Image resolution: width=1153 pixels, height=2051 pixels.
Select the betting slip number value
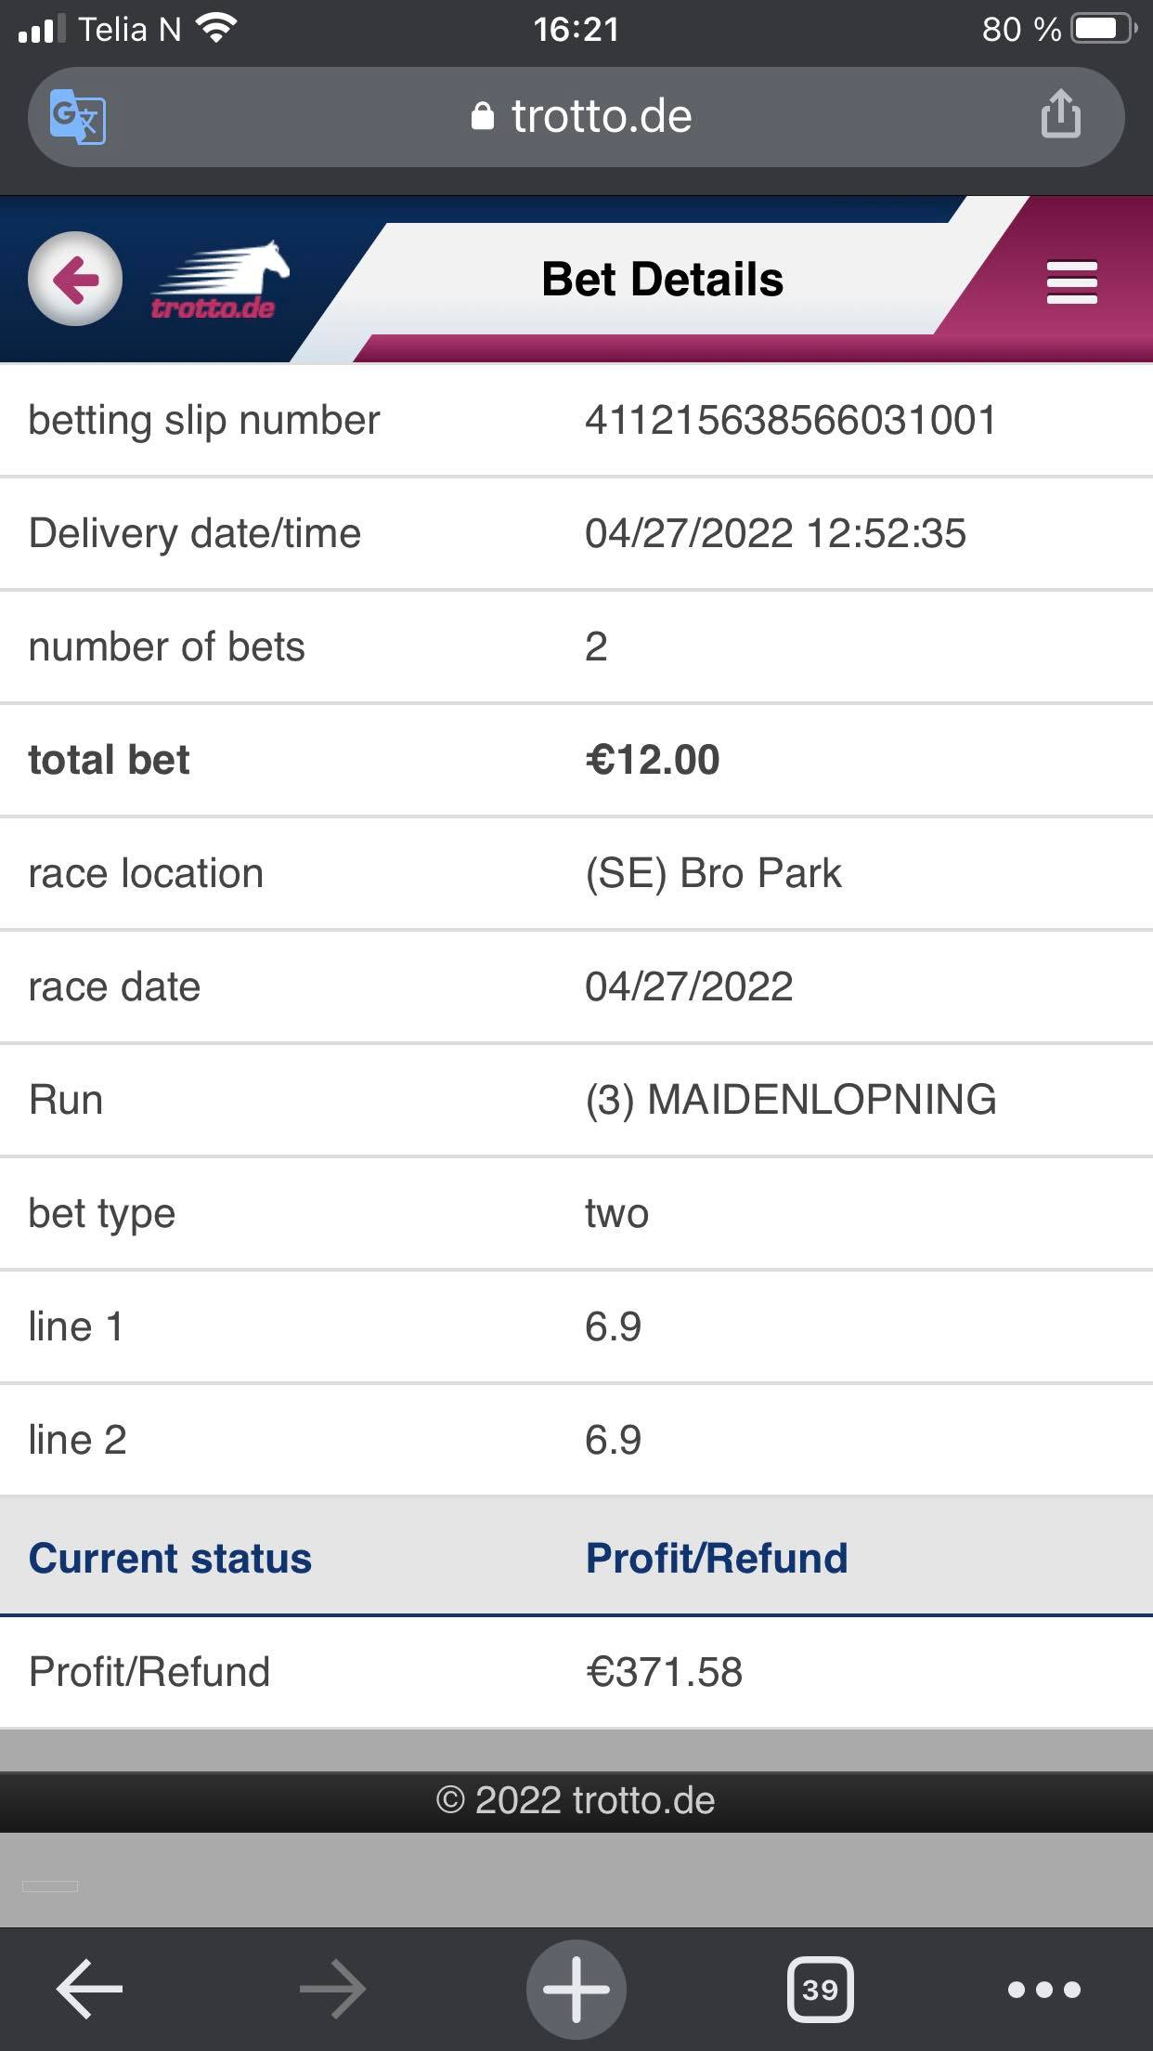[x=790, y=420]
